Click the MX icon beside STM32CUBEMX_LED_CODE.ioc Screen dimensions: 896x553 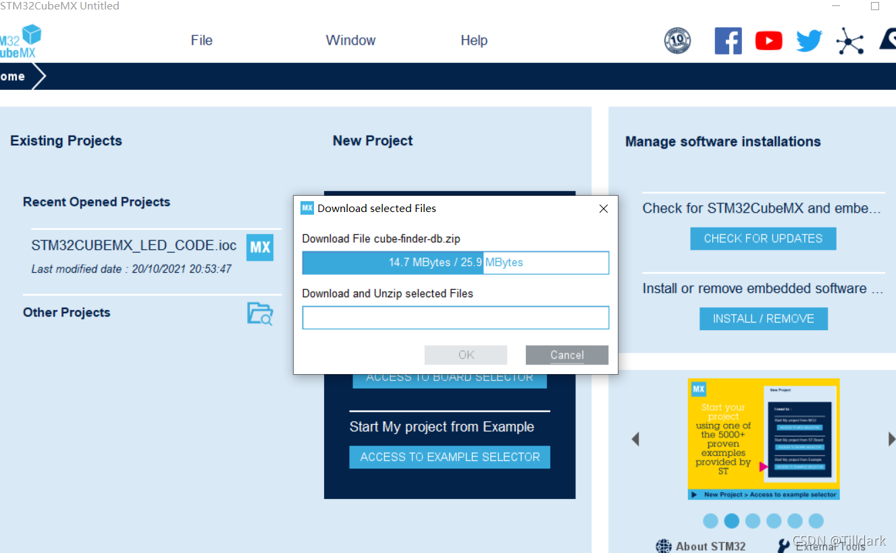click(260, 247)
